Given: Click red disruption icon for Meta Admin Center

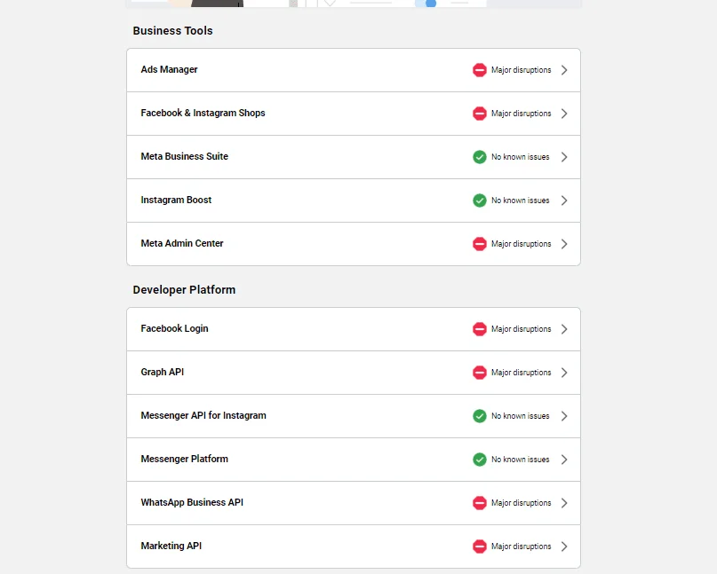Looking at the screenshot, I should (x=479, y=243).
